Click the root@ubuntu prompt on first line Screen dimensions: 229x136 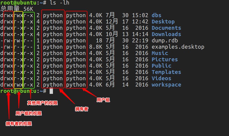click(x=18, y=3)
